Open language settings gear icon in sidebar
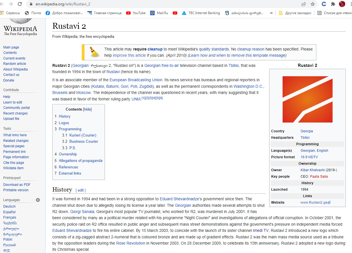Viewport: 352px width, 253px height. [38, 200]
